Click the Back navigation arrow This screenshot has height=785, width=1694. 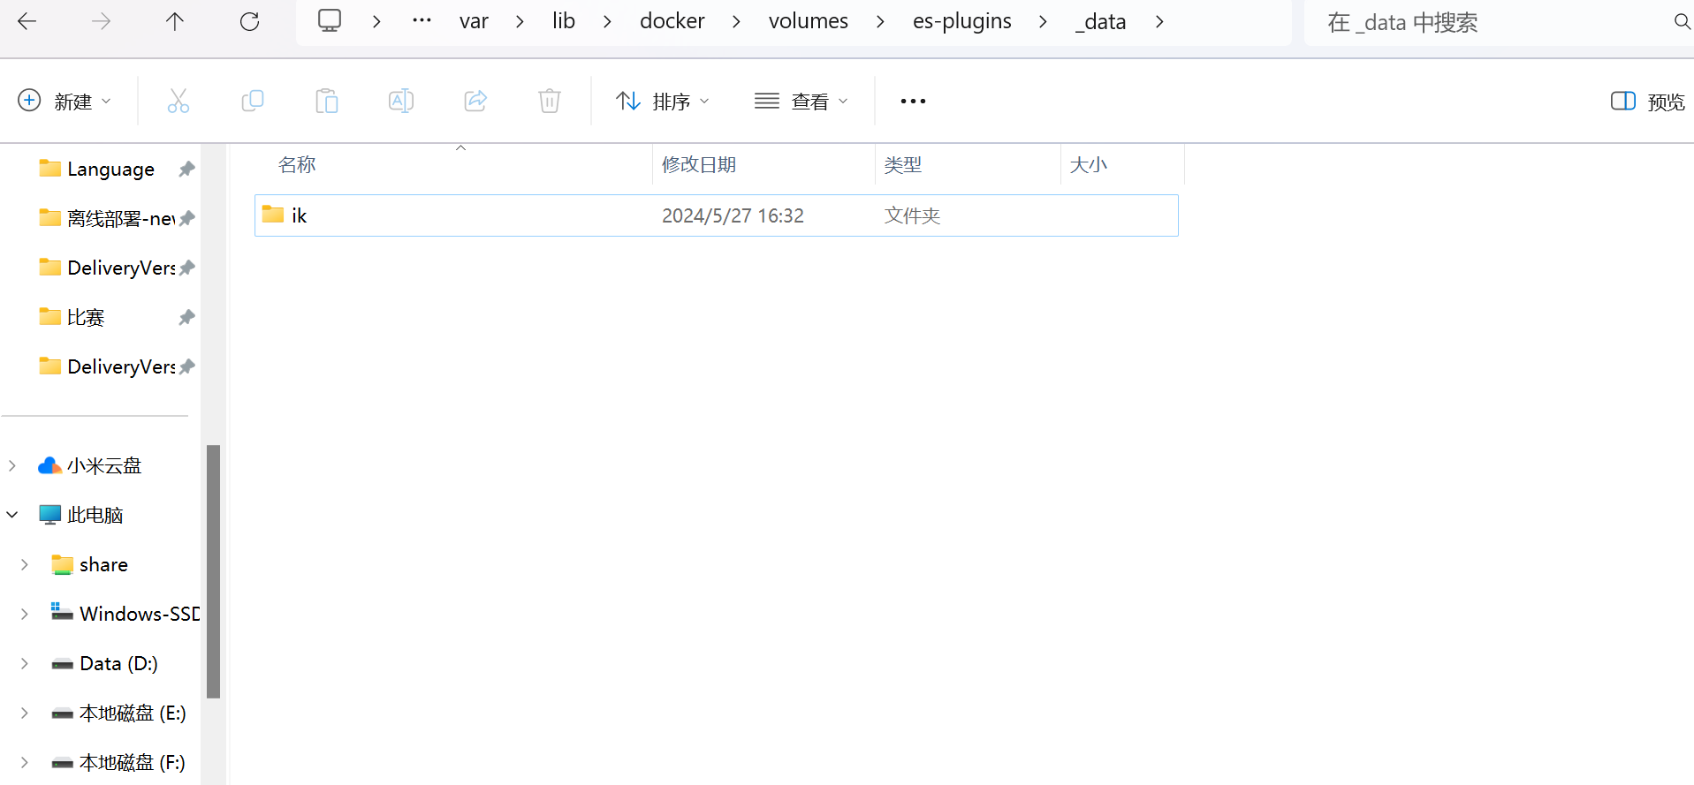click(x=27, y=21)
